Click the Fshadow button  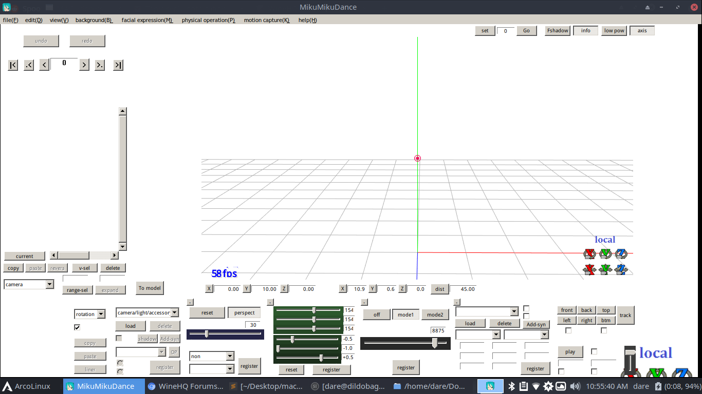pyautogui.click(x=558, y=31)
